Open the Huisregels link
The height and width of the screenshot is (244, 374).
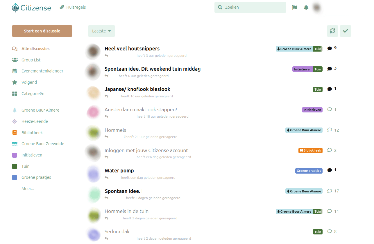[73, 7]
